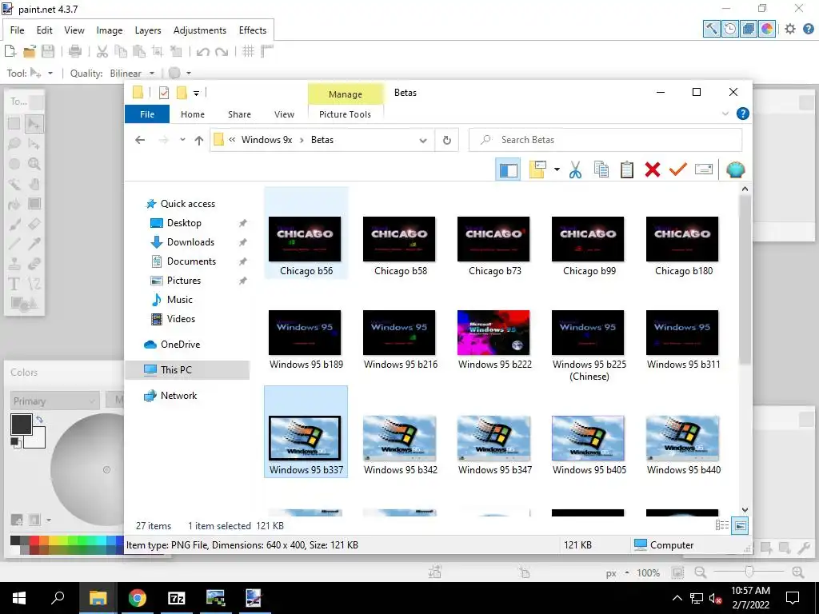Open the Picture Tools tab
This screenshot has height=614, width=819.
pos(345,114)
